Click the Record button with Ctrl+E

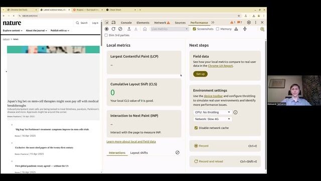click(x=225, y=146)
